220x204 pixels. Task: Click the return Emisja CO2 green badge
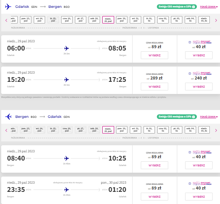pos(176,117)
